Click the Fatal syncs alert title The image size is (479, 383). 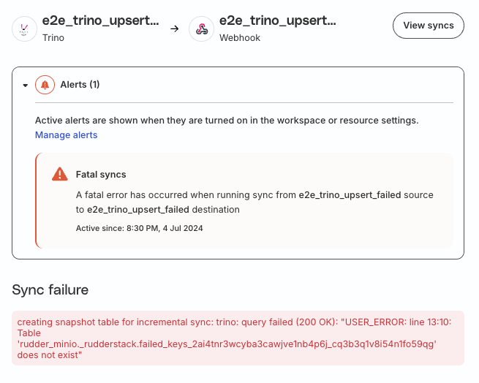[x=101, y=175]
